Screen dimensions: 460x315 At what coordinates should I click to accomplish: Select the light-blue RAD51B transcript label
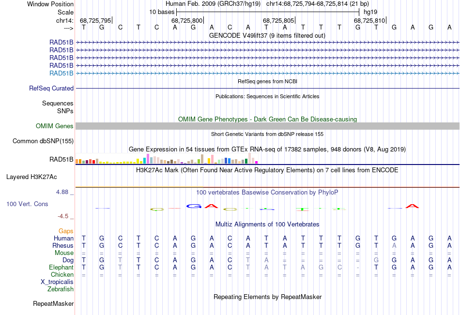pyautogui.click(x=61, y=74)
